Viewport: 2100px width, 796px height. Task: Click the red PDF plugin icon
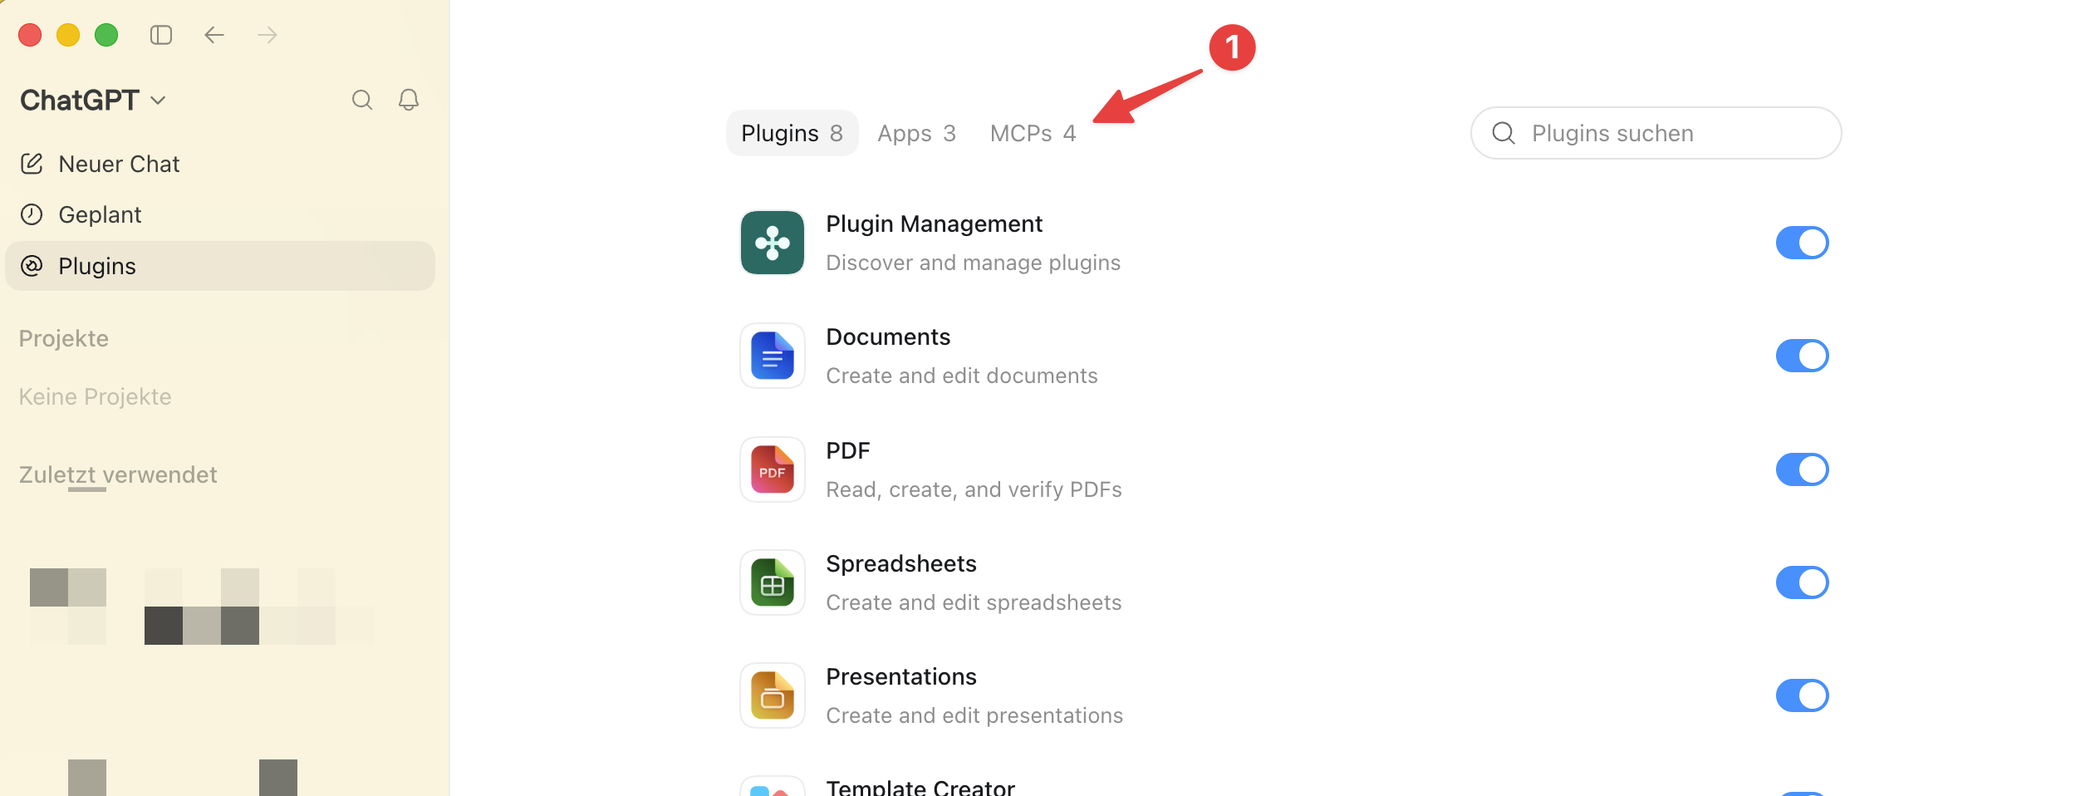tap(773, 469)
